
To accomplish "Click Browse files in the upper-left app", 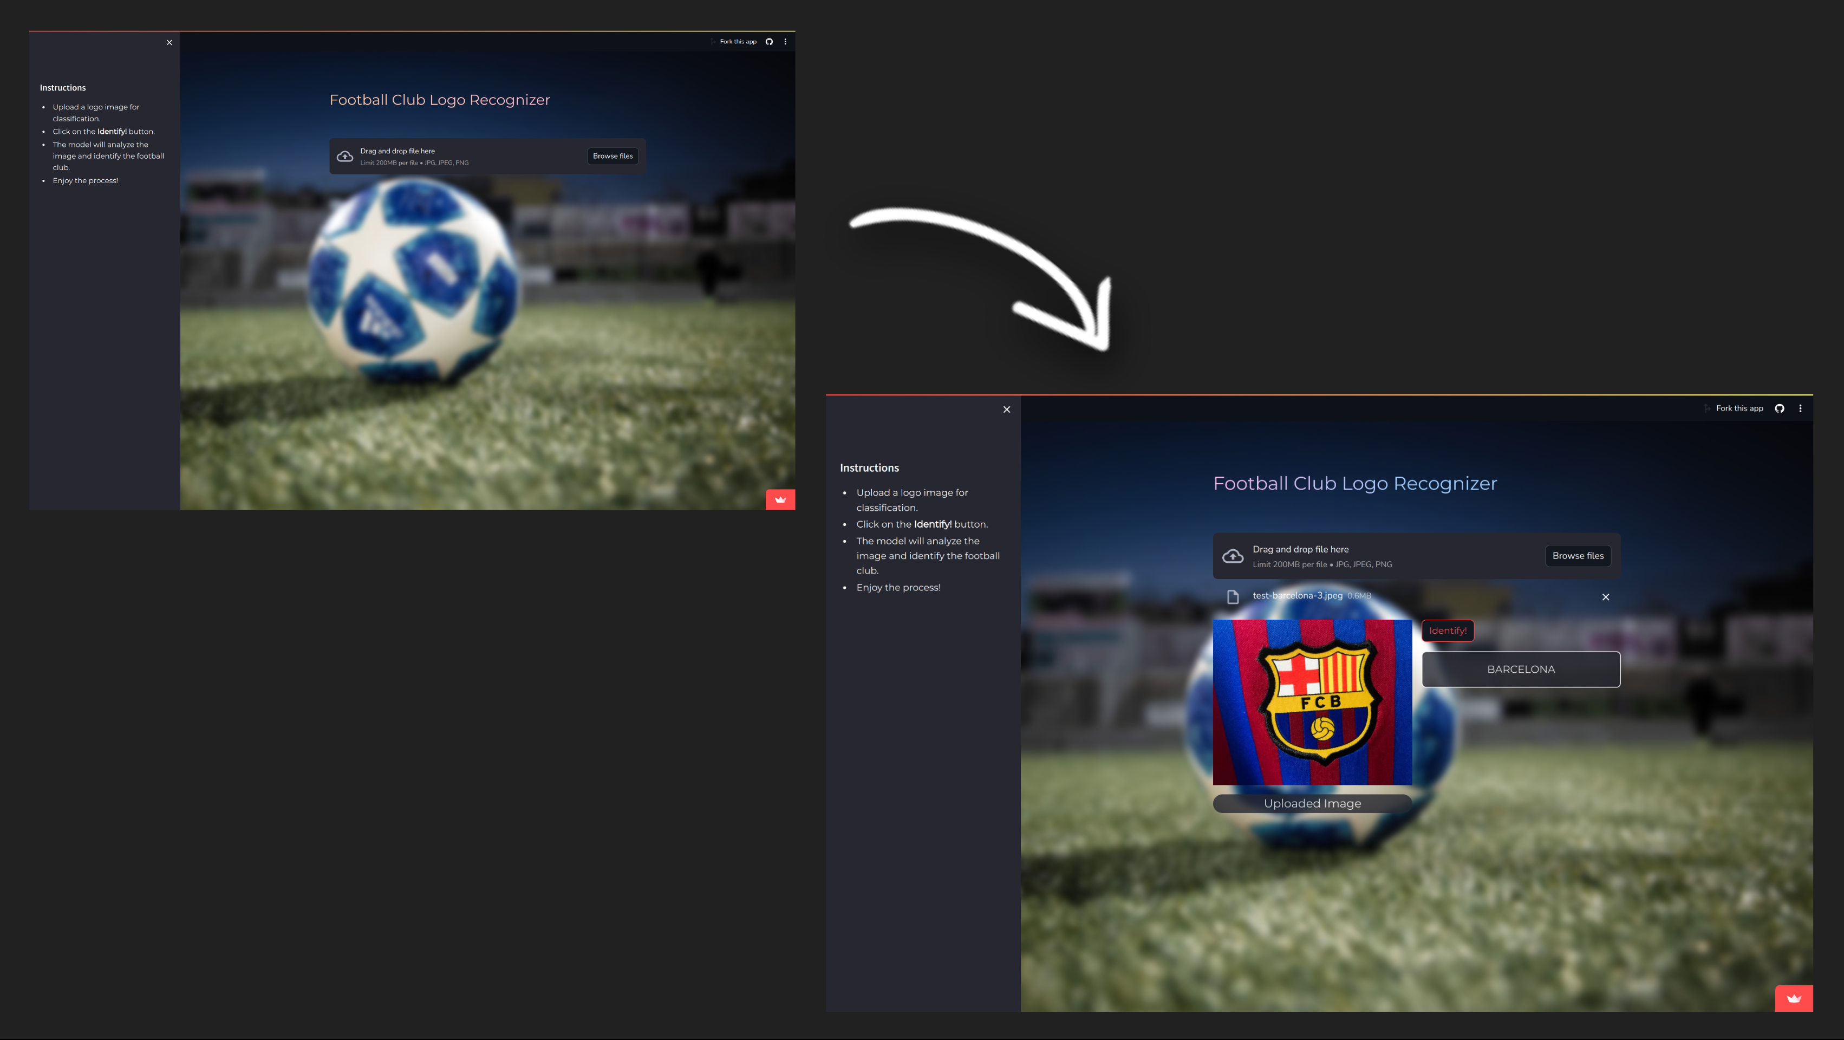I will tap(612, 156).
